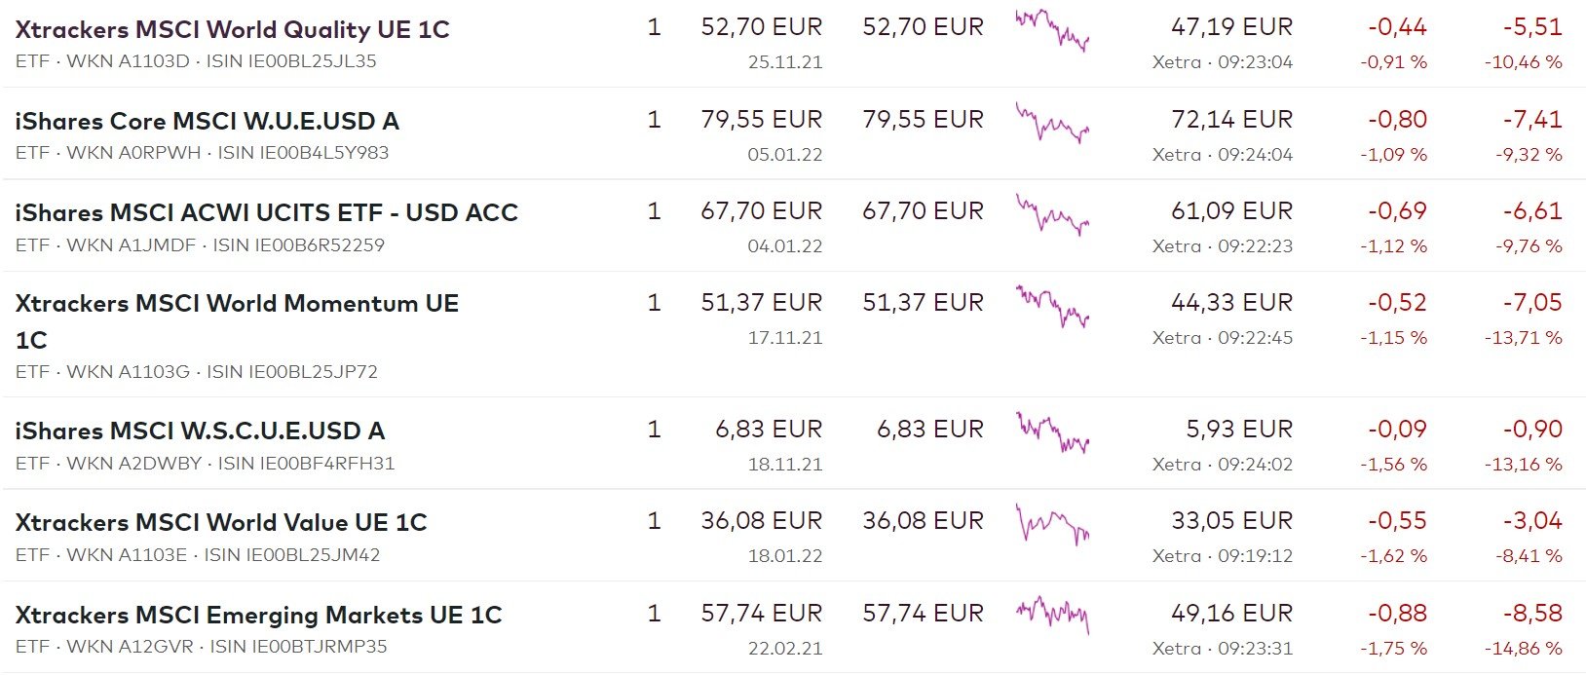1586x675 pixels.
Task: Open iShares MSCI W.S.C.U.E.USD A
Action: [200, 431]
